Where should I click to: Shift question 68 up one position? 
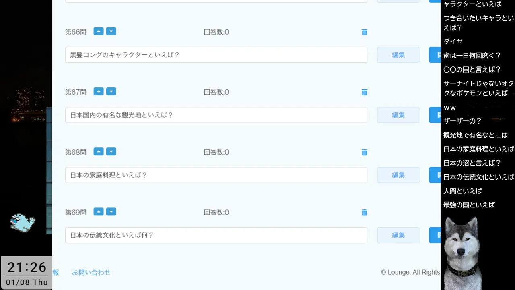click(99, 151)
